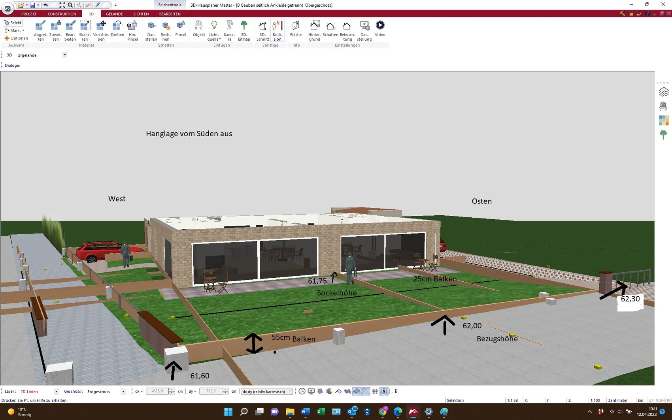The width and height of the screenshot is (672, 420).
Task: Open the layers panel icon in right sidebar
Action: coord(664,92)
